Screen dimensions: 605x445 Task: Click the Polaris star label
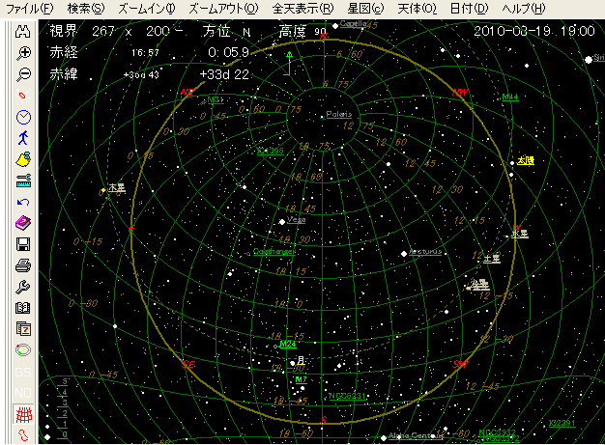(339, 114)
